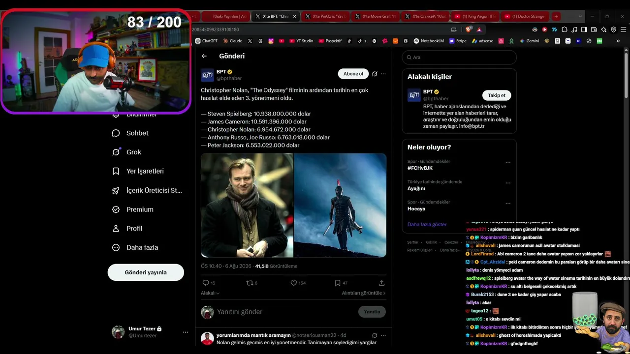The height and width of the screenshot is (354, 630).
Task: Open options for Ayağını trend
Action: click(x=508, y=183)
